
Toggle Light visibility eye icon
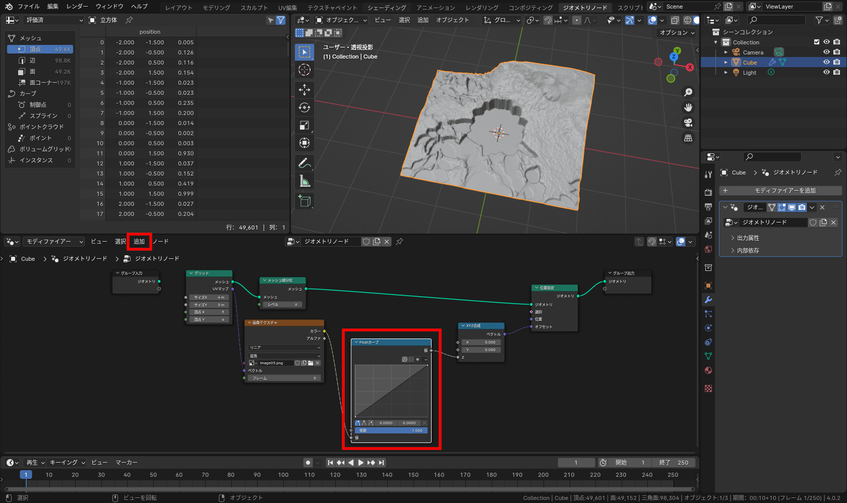coord(826,73)
